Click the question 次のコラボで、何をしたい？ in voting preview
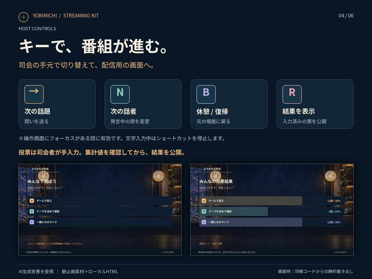This screenshot has height=279, width=372. point(45,188)
